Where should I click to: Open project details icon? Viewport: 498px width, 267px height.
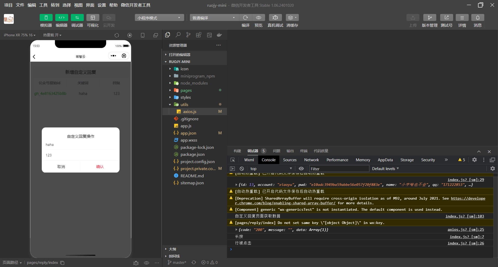(x=462, y=18)
